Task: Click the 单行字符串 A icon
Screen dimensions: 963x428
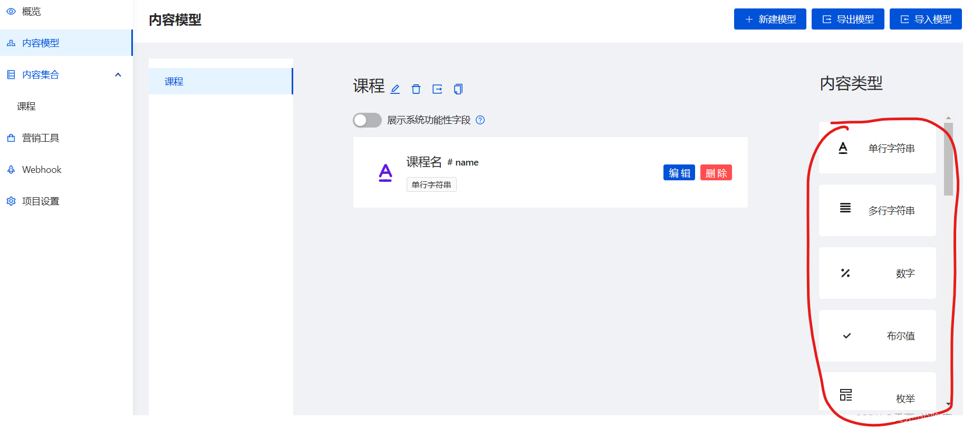Action: point(843,148)
